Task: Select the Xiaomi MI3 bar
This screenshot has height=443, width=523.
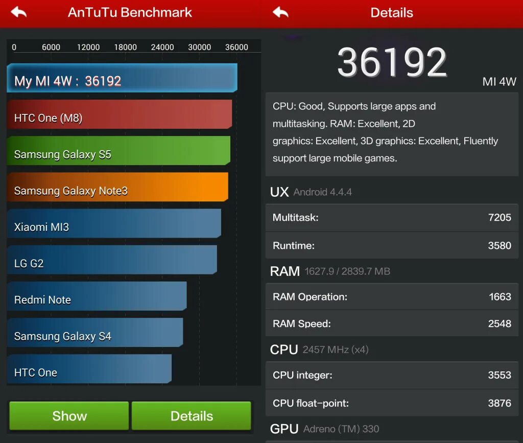Action: 114,223
